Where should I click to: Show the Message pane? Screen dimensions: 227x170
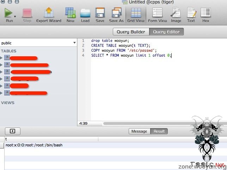[139, 131]
